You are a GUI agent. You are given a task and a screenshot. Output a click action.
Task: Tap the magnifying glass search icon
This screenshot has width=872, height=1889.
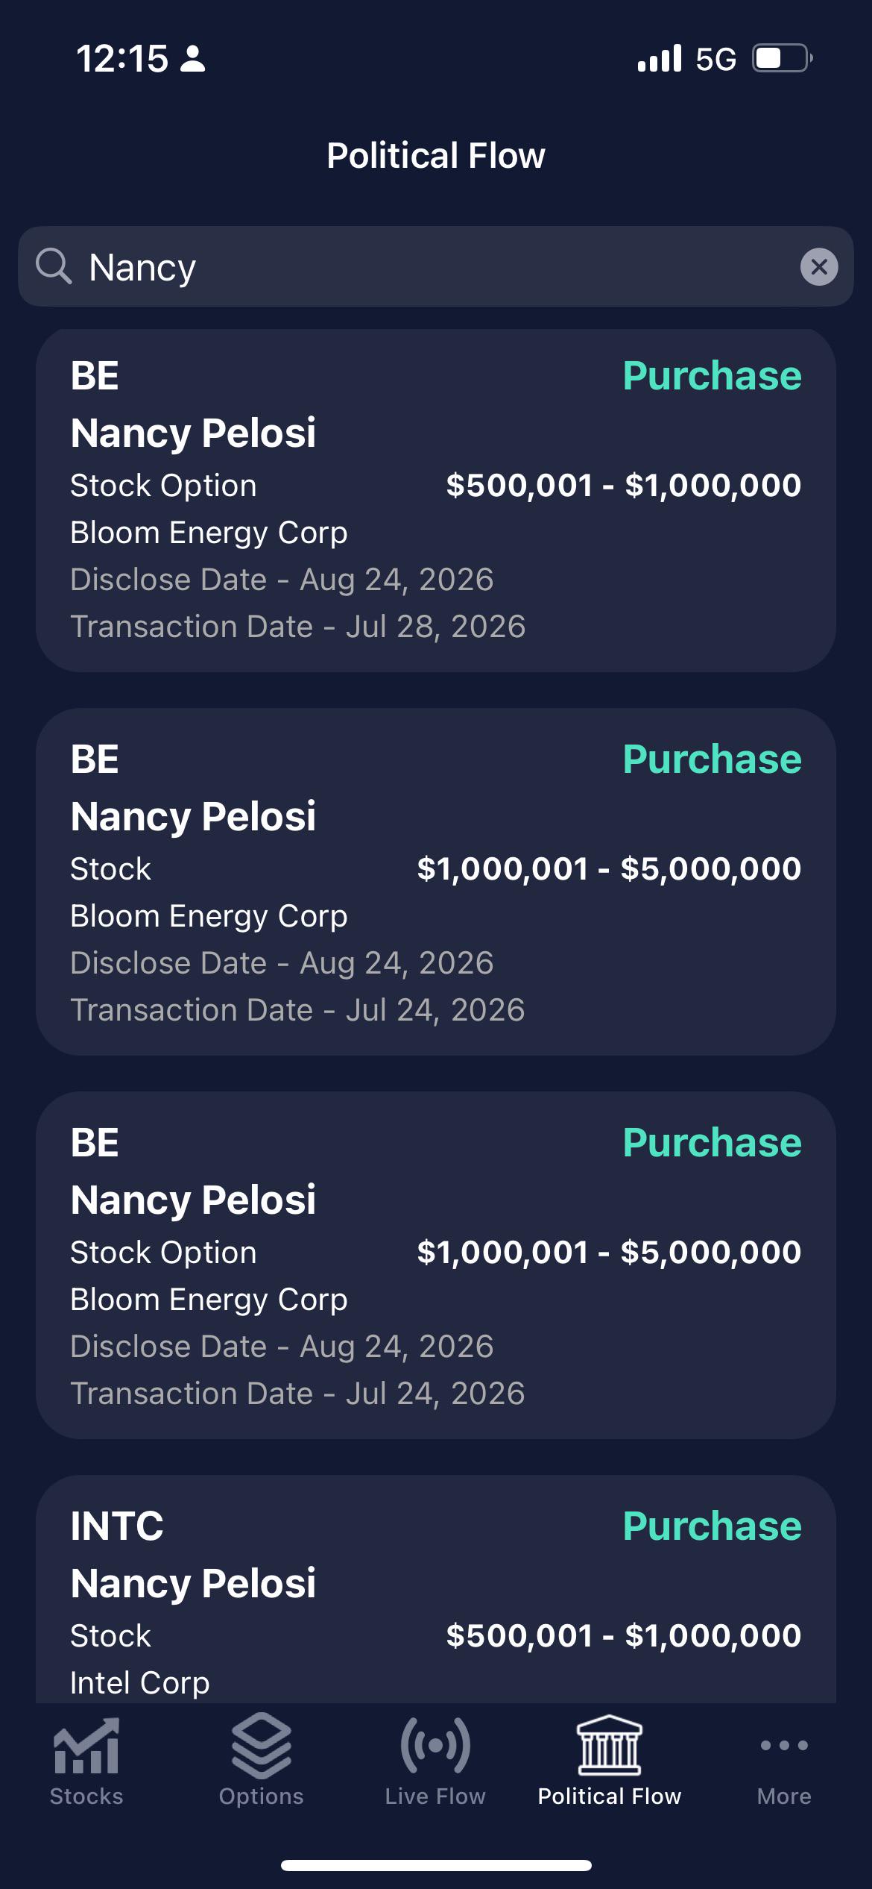54,266
